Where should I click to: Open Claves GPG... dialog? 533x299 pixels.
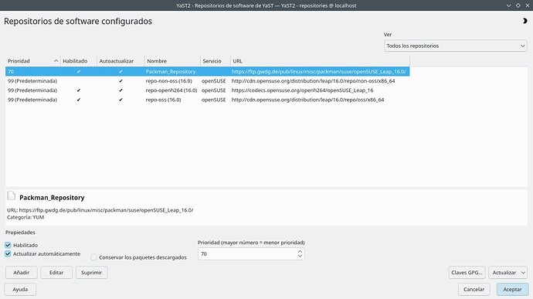tap(467, 273)
